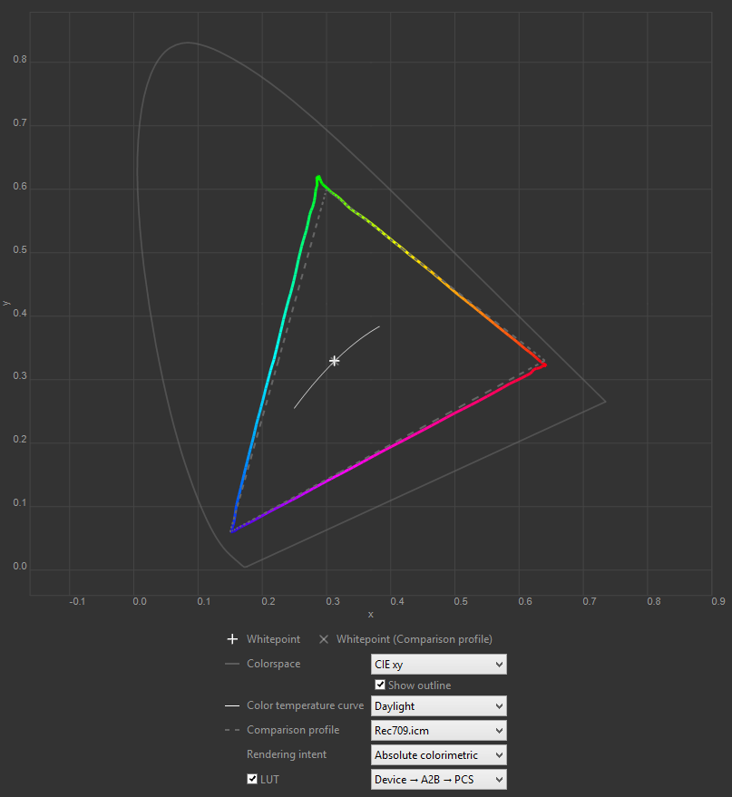Click the Whitepoint label text

tap(274, 639)
